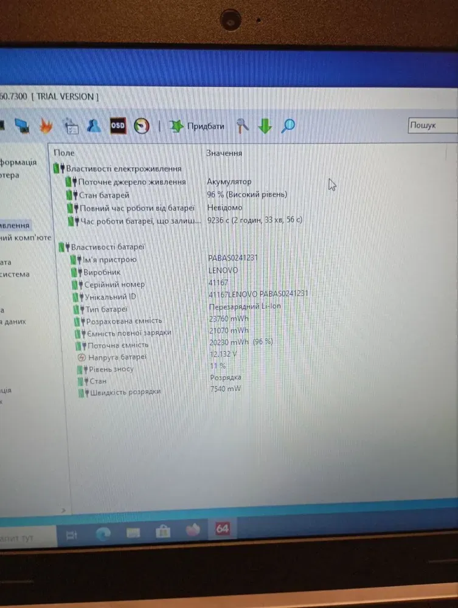Screen dimensions: 458x608
Task: Open the System Stability Test flame icon
Action: [47, 126]
